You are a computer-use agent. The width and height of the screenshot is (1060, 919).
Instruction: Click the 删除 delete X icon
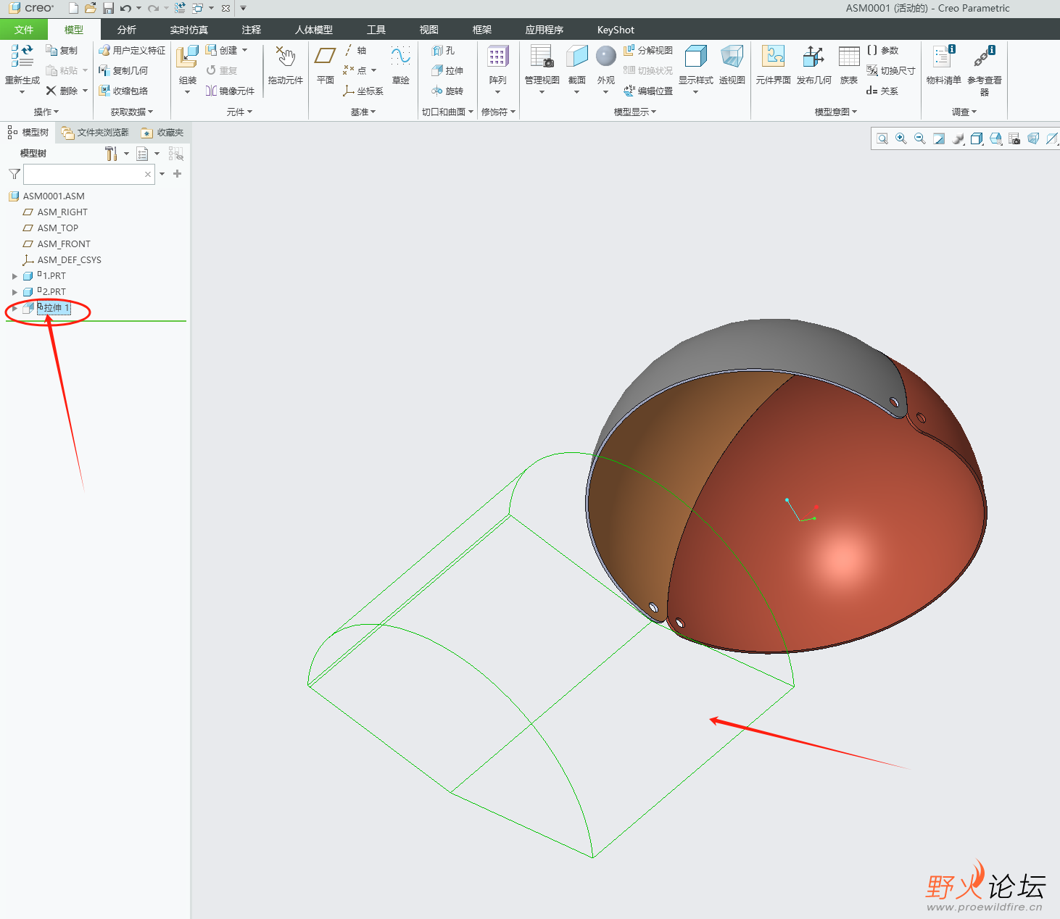[x=51, y=91]
